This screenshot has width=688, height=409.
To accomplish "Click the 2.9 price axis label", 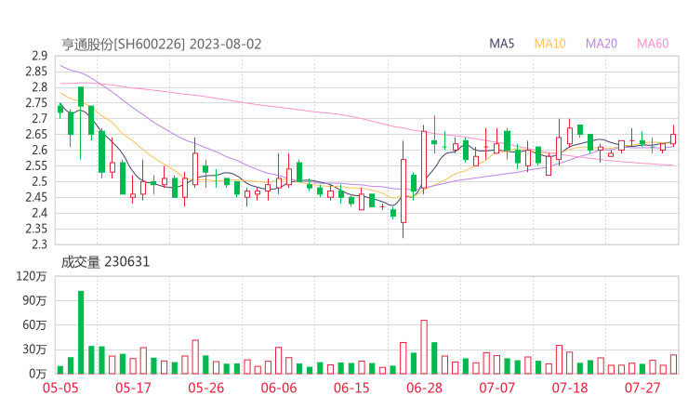I will click(39, 56).
